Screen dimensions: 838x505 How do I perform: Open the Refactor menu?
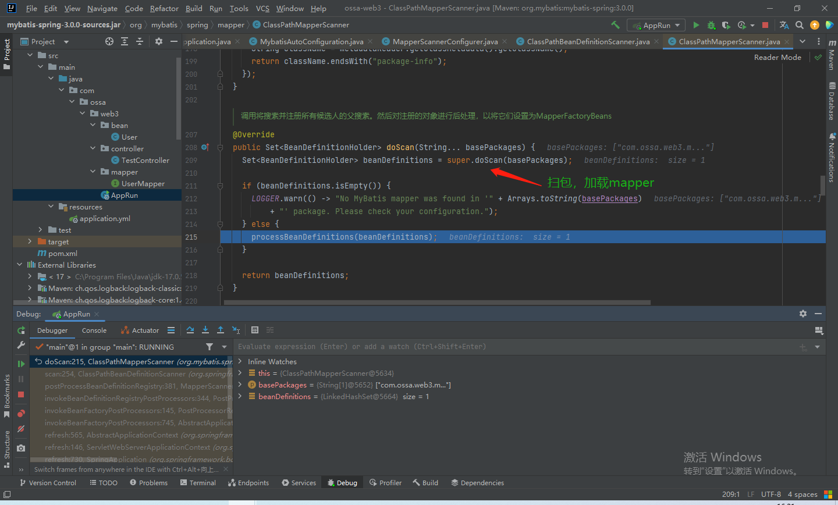coord(164,8)
